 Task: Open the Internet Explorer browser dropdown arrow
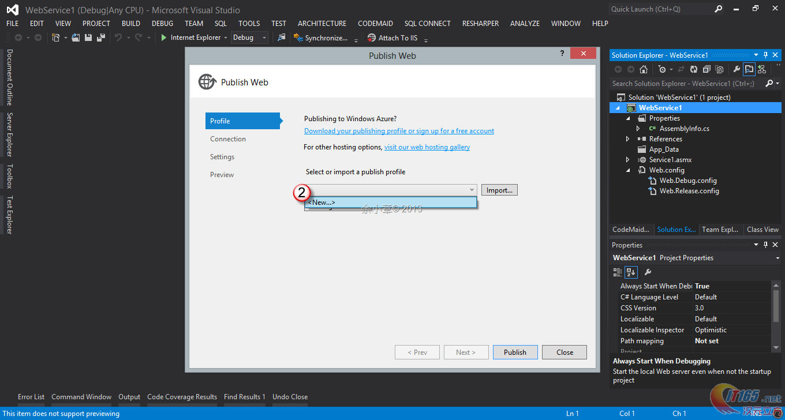click(226, 37)
